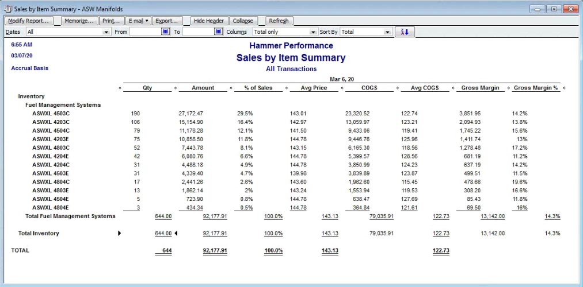Image resolution: width=583 pixels, height=287 pixels.
Task: Expand the Dates range dropdown
Action: point(106,32)
